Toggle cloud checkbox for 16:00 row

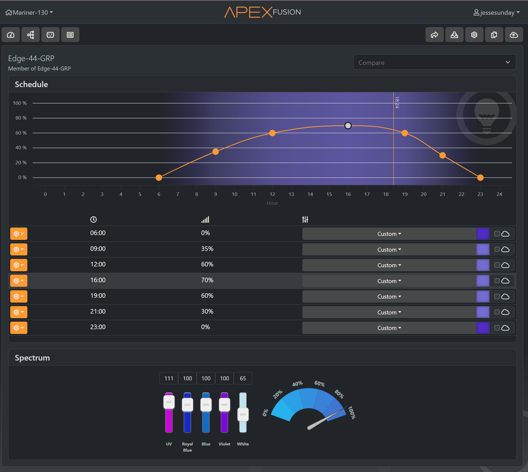pyautogui.click(x=497, y=281)
